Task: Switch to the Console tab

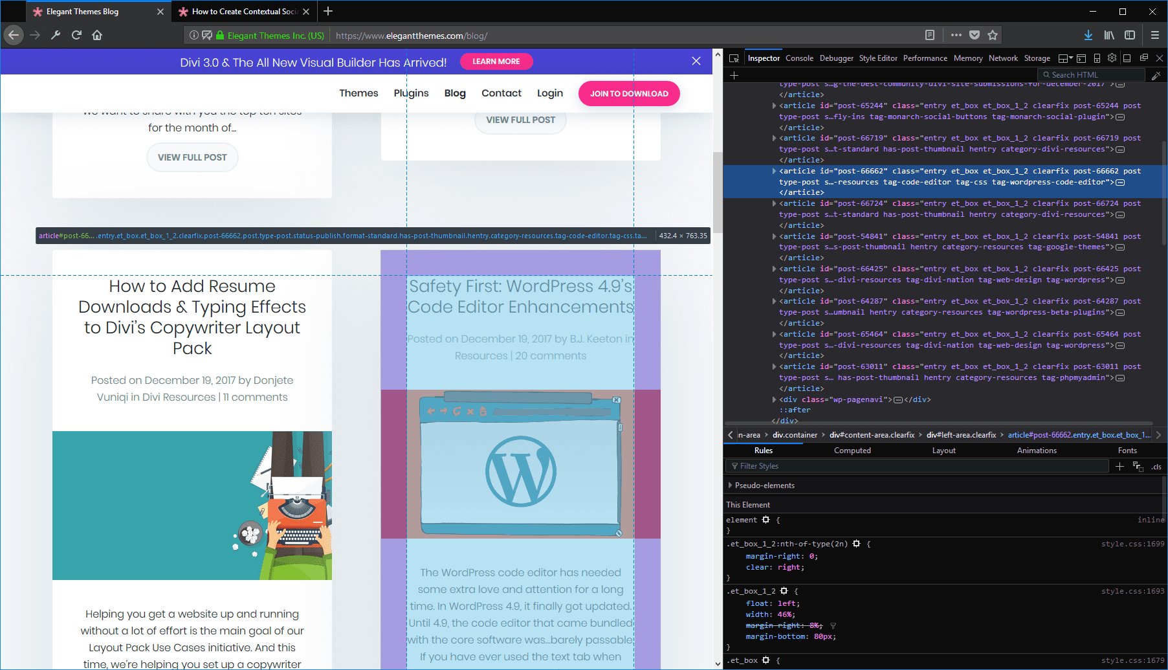Action: tap(800, 58)
